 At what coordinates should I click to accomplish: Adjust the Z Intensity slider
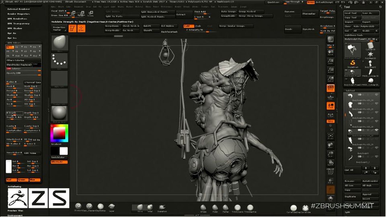click(201, 31)
